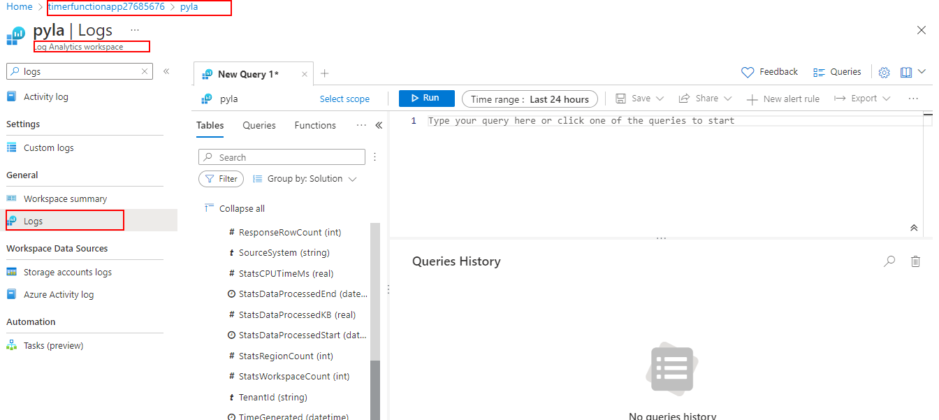The image size is (939, 420).
Task: Select the StatsDataProcessedEnd column
Action: tap(298, 294)
